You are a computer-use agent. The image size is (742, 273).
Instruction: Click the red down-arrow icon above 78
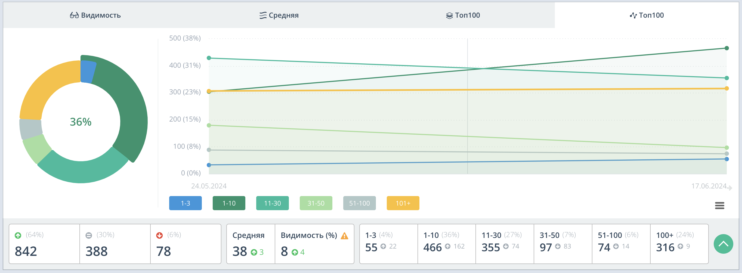pos(159,235)
